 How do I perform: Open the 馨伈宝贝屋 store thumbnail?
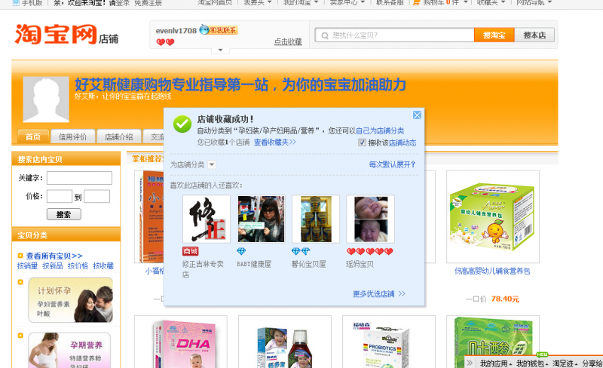tap(316, 219)
